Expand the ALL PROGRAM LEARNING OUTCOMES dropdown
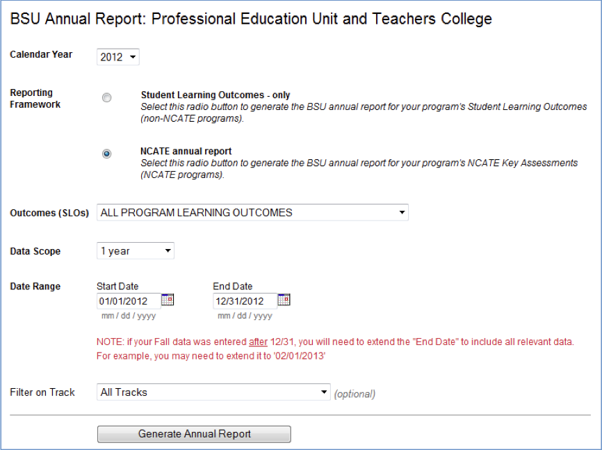602x450 pixels. point(252,213)
